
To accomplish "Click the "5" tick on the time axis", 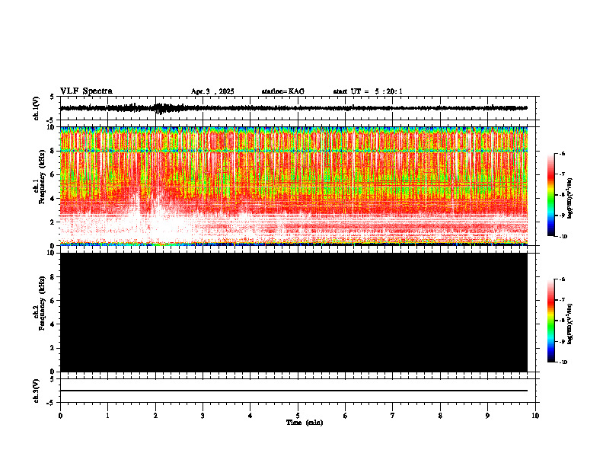I will (x=298, y=416).
